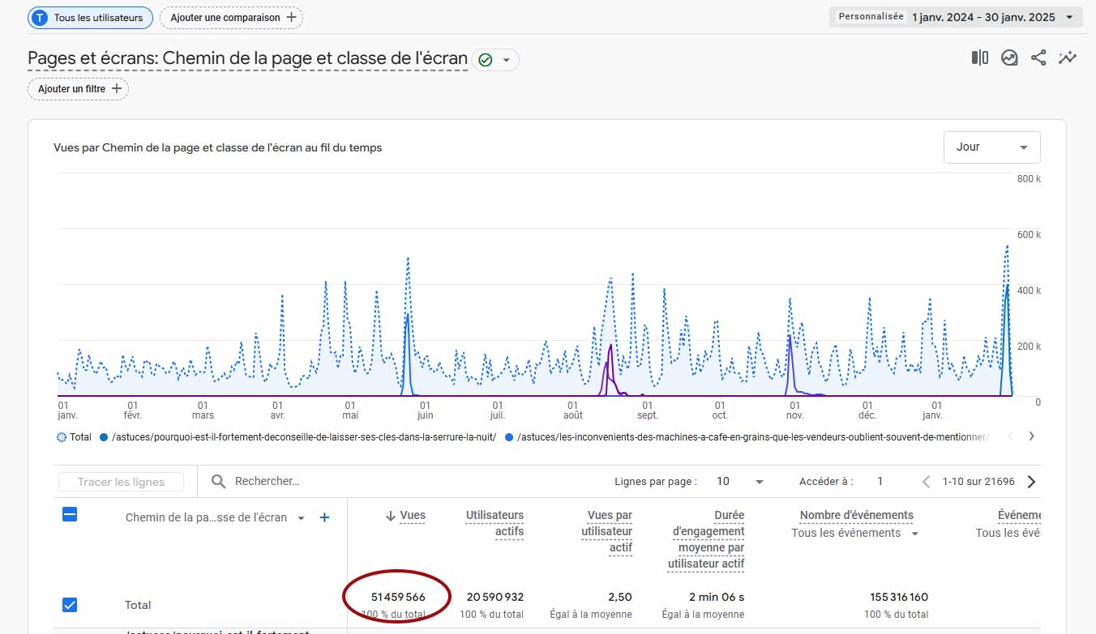Add secondary dimension plus icon
This screenshot has width=1096, height=634.
click(324, 517)
